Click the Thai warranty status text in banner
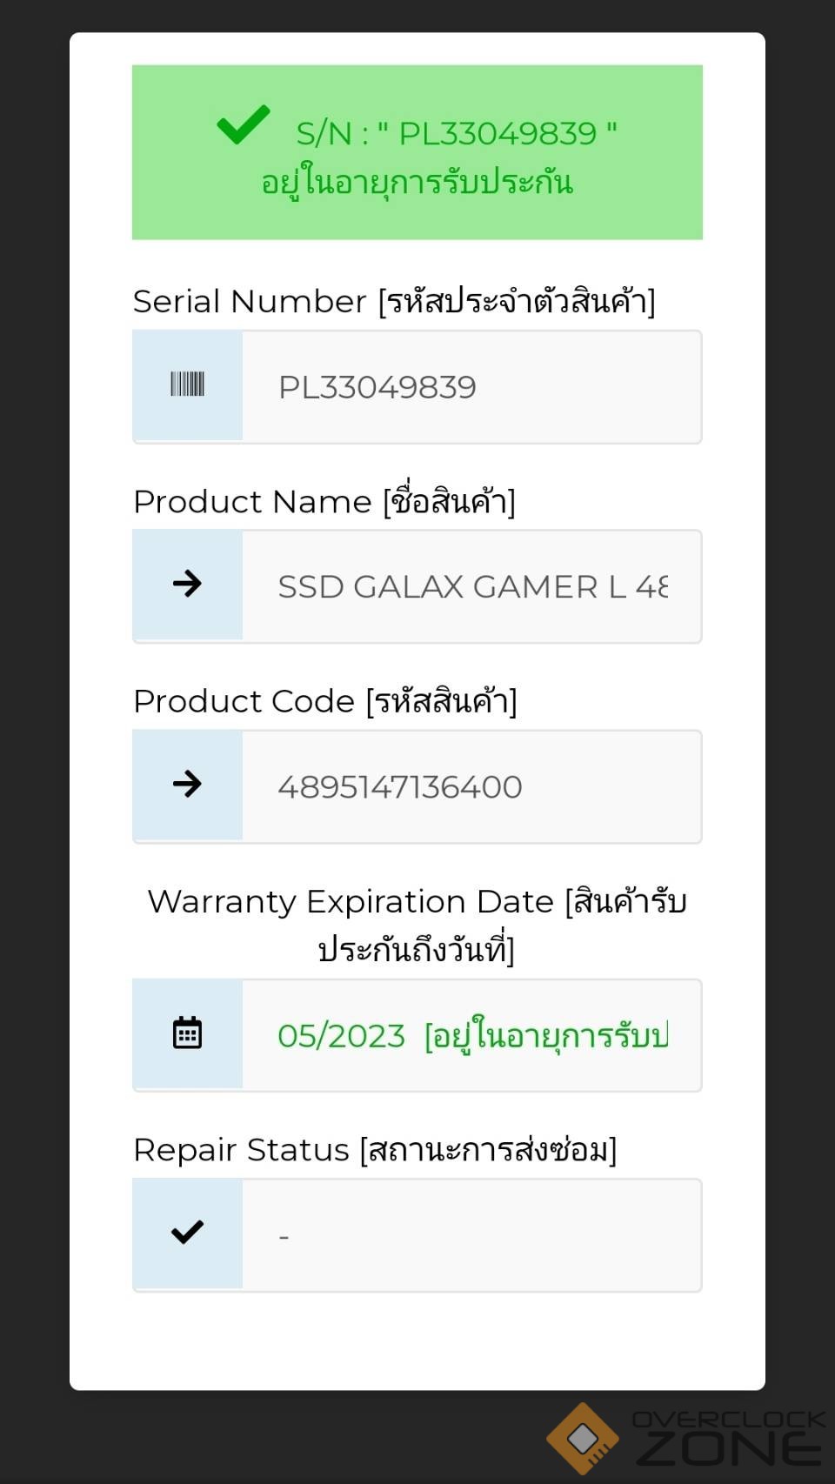The height and width of the screenshot is (1484, 835). (417, 183)
